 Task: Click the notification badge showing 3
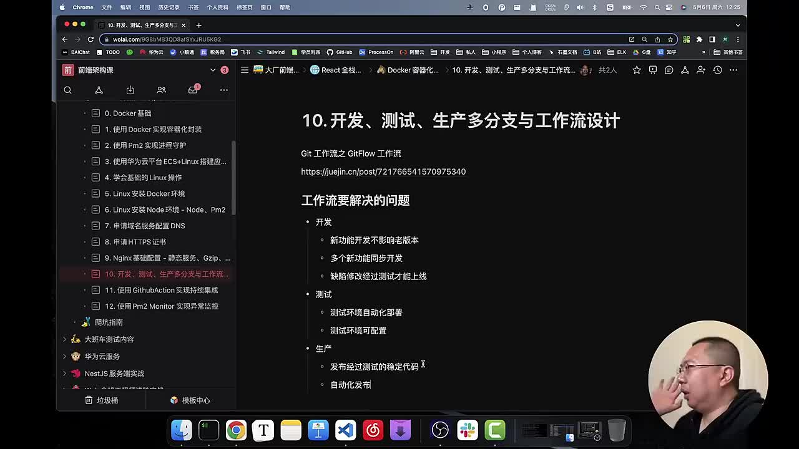pyautogui.click(x=224, y=70)
